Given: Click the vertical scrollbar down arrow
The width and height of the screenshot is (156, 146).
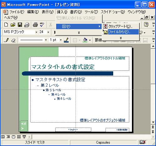Looking at the screenshot, I should point(153,122).
